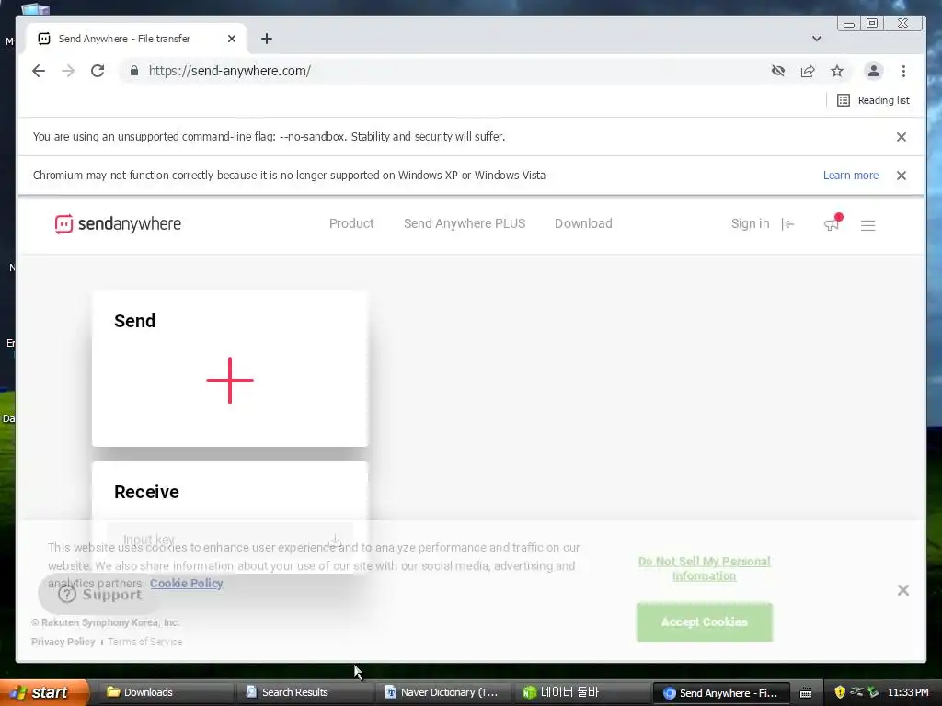Click the Sign in link
The width and height of the screenshot is (942, 706).
tap(750, 223)
